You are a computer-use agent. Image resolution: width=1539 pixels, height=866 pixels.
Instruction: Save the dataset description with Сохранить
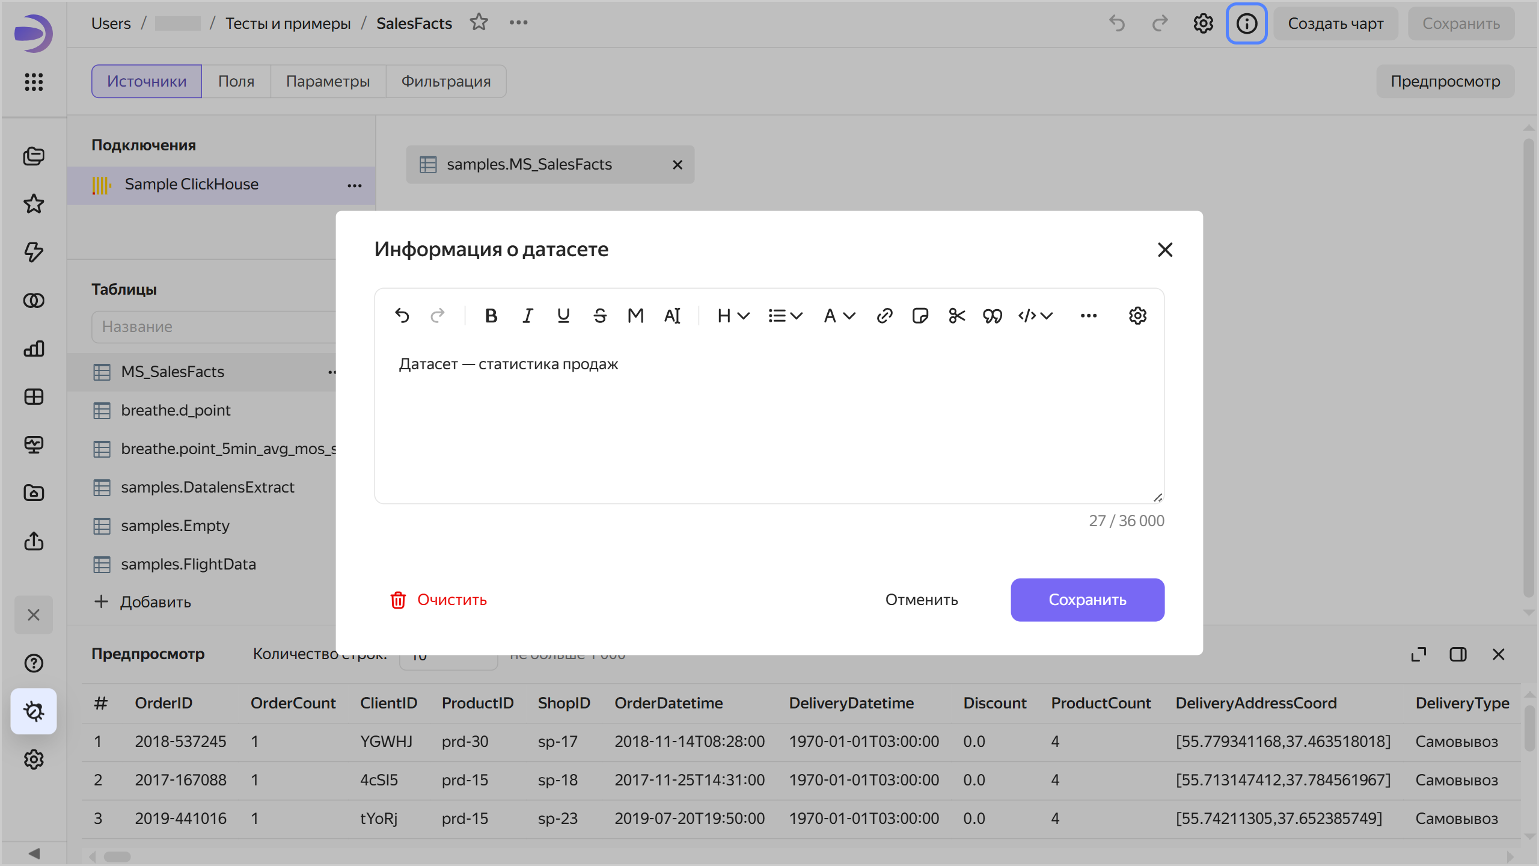[x=1087, y=600]
